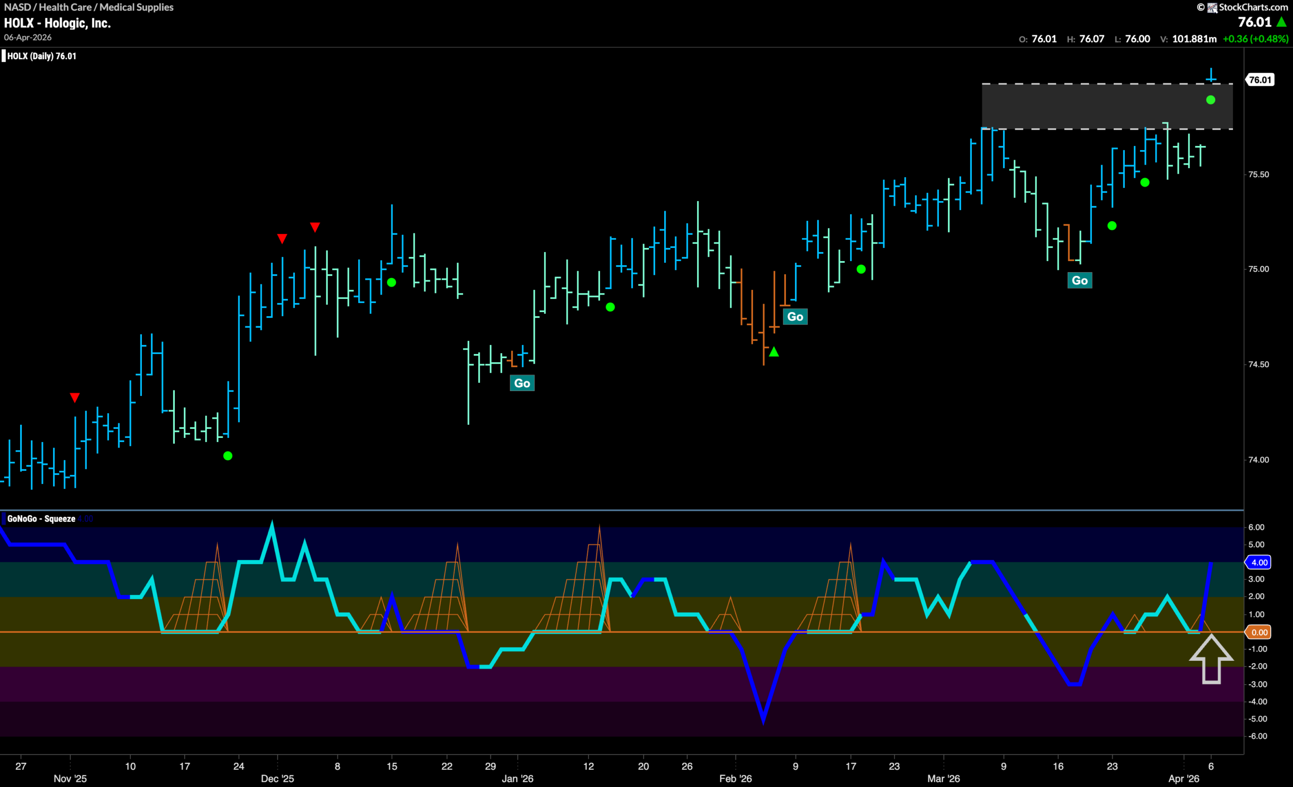Click the second red triangle in December
Screen dimensions: 1293x787
[x=315, y=227]
